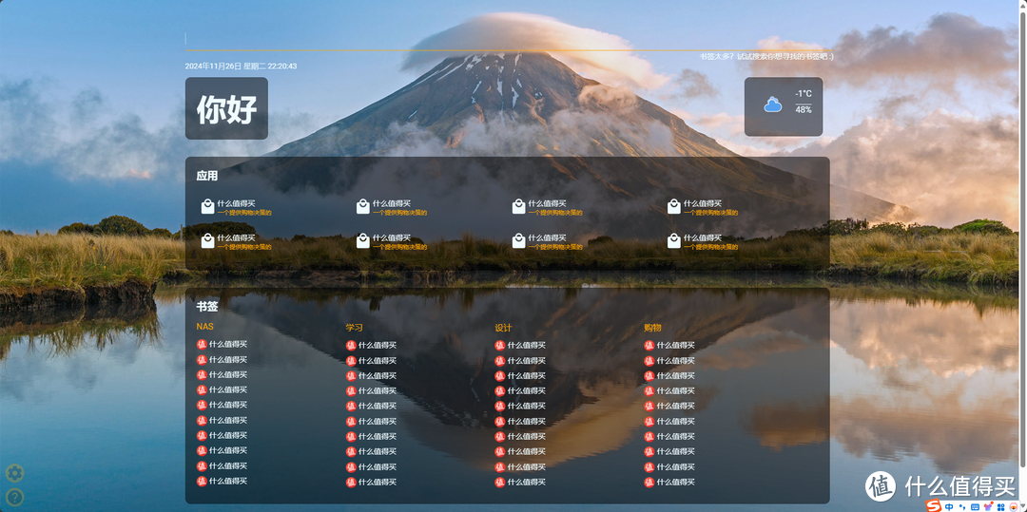Click the red 值 icon of first 购物 bookmark

649,345
